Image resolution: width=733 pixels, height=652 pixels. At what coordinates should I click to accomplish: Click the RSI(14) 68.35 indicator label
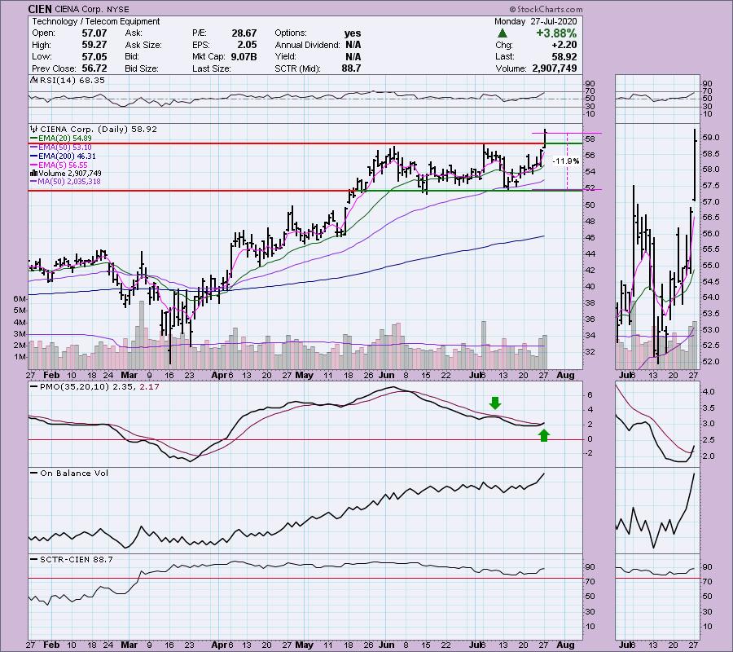(x=72, y=81)
